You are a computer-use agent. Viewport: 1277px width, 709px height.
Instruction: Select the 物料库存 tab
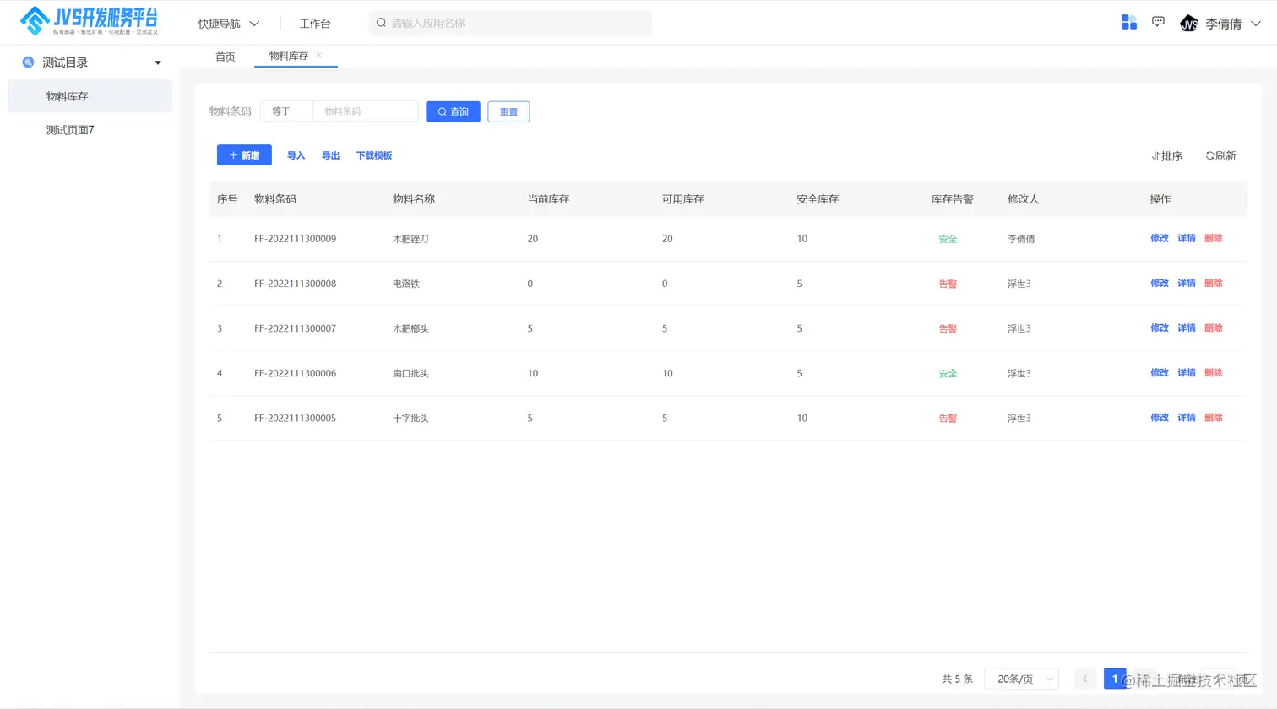click(289, 56)
